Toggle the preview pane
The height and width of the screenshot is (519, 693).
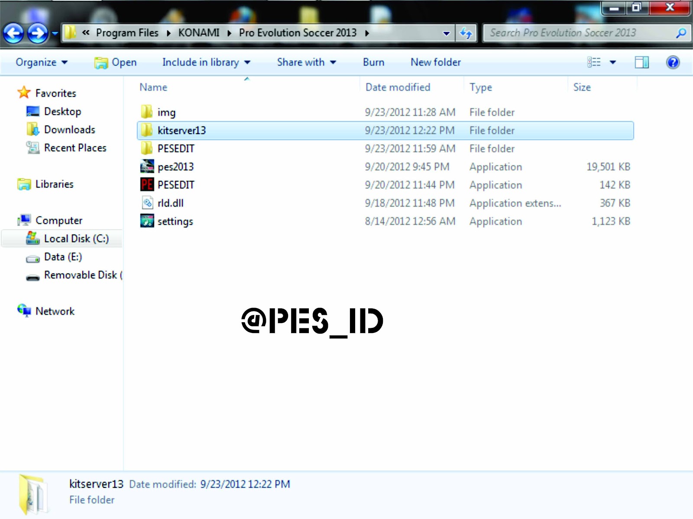point(641,62)
